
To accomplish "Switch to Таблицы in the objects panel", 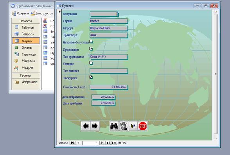I will pos(26,27).
